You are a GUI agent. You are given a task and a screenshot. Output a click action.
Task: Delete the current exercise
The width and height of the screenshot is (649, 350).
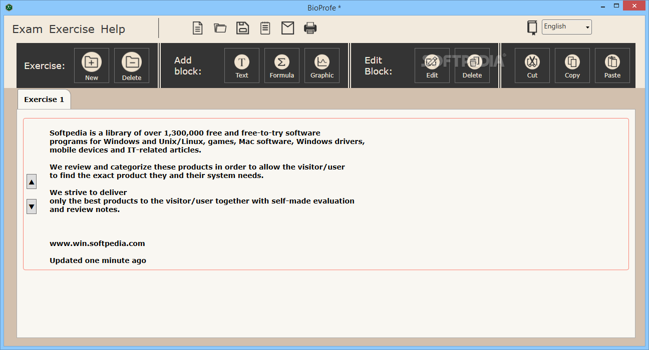click(132, 65)
